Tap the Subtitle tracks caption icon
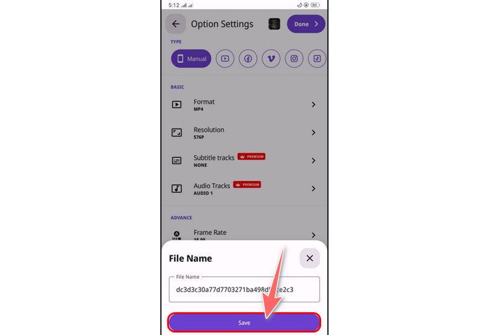The height and width of the screenshot is (335, 495). click(176, 161)
